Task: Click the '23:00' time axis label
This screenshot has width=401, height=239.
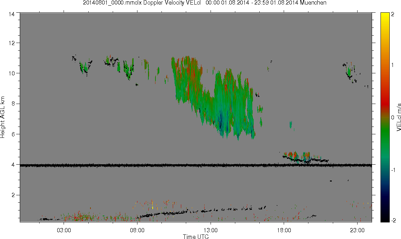Action: tap(357, 230)
